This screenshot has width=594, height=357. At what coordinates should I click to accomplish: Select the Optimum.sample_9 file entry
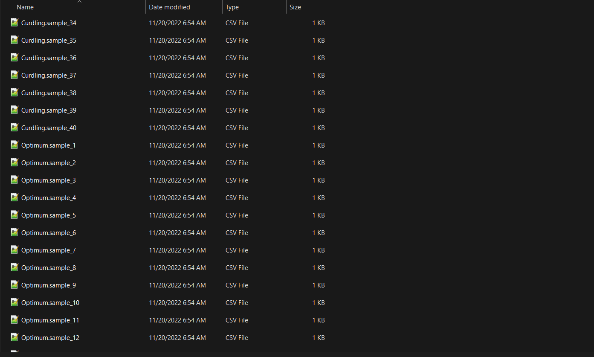click(48, 285)
